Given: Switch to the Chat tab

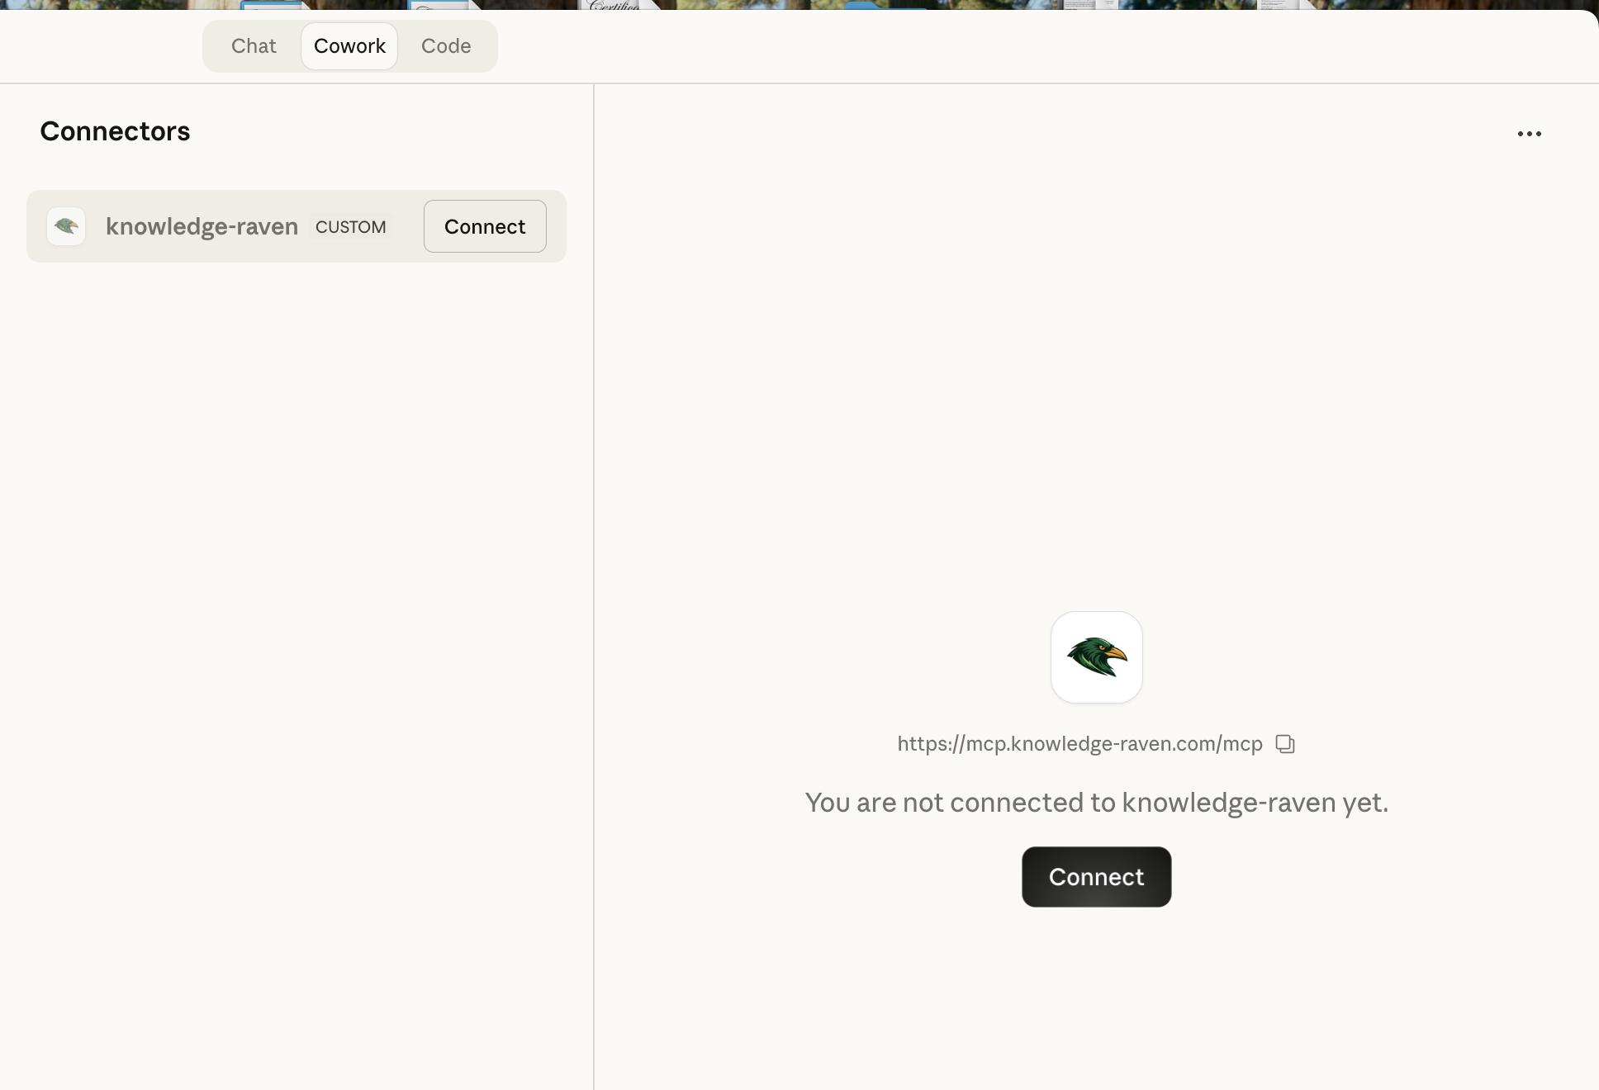Looking at the screenshot, I should tap(254, 46).
